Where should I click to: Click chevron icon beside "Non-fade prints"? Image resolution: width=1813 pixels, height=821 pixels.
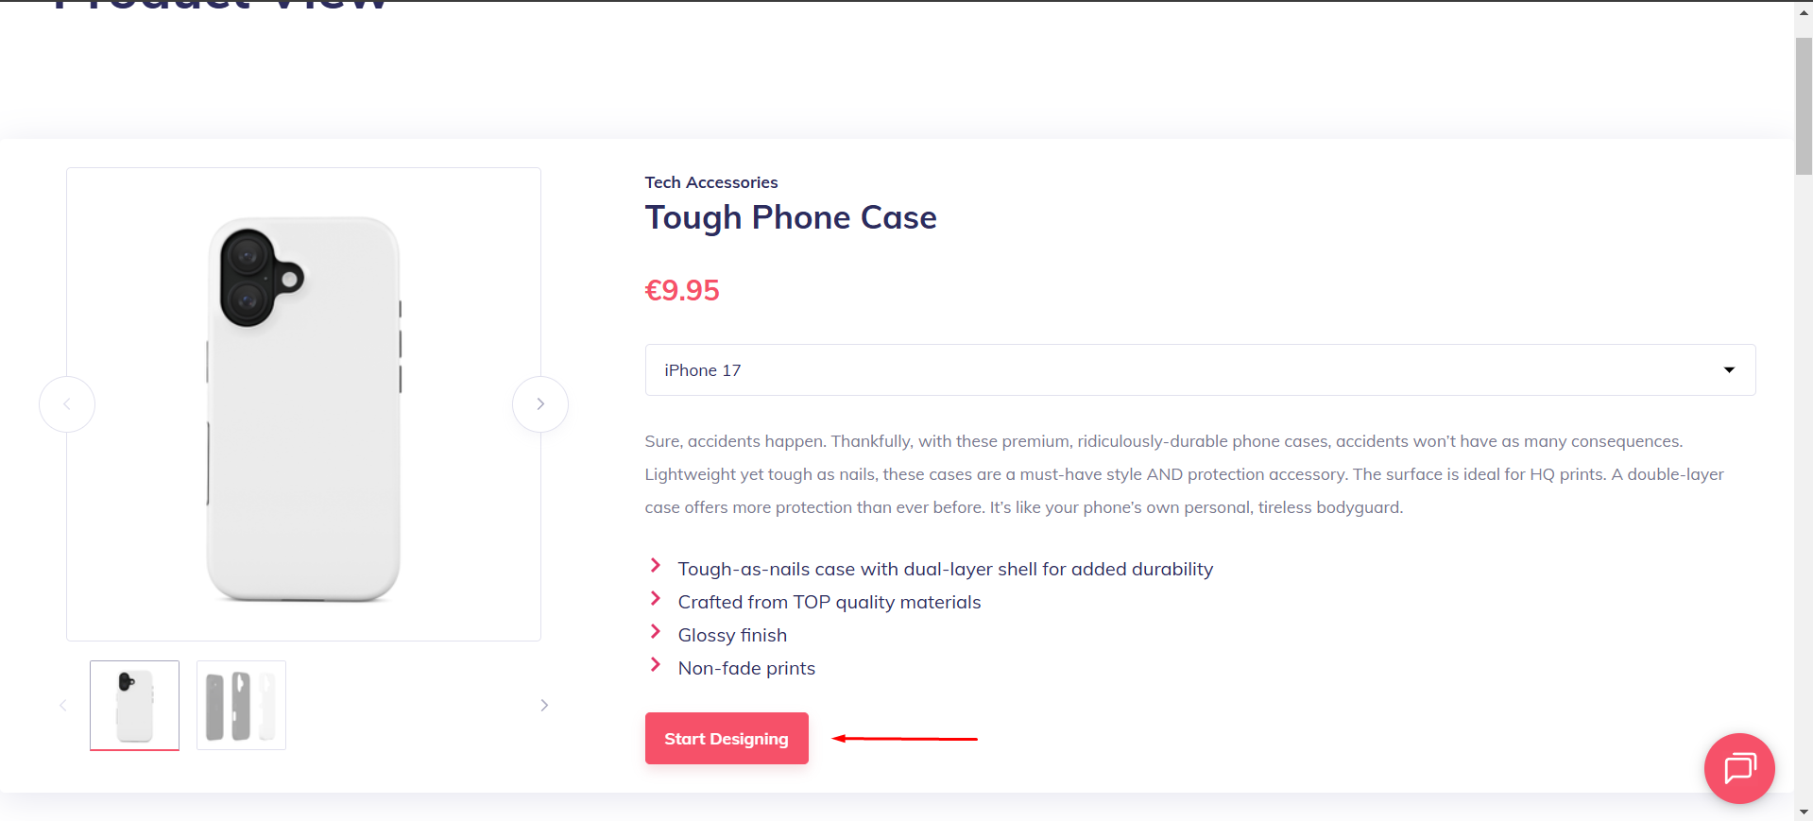click(x=656, y=665)
